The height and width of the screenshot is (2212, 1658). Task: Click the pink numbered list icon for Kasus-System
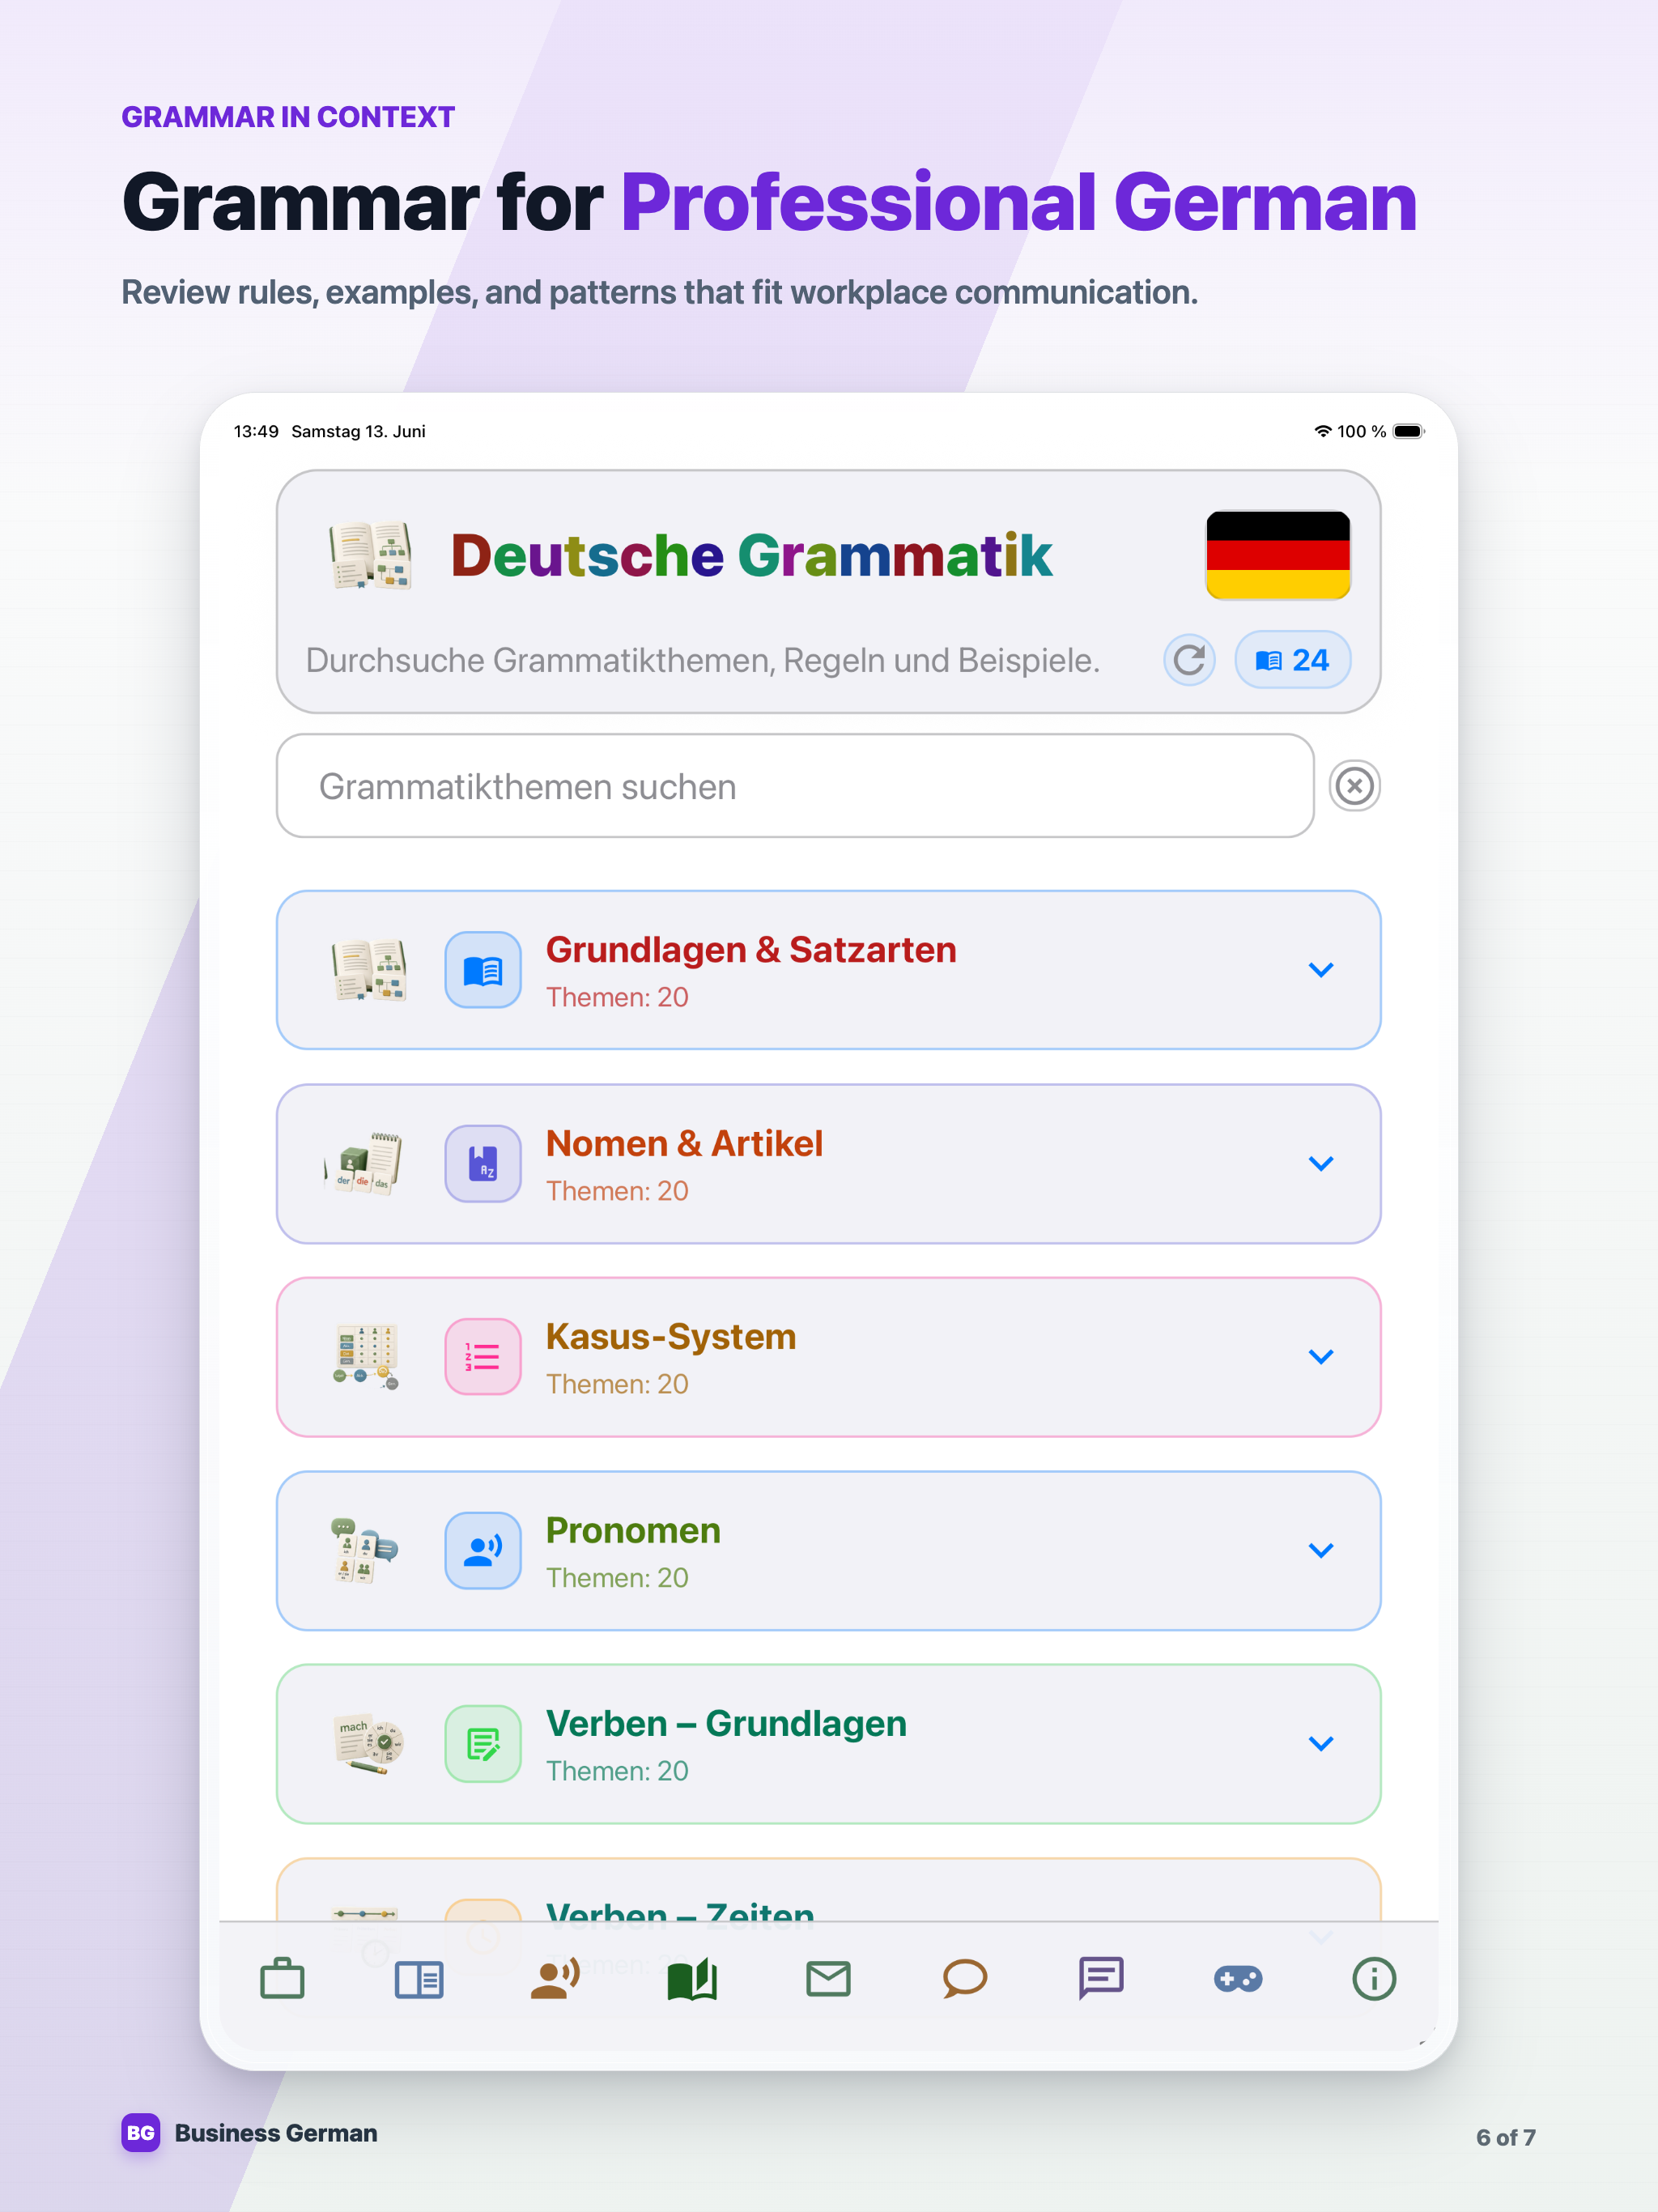[483, 1357]
